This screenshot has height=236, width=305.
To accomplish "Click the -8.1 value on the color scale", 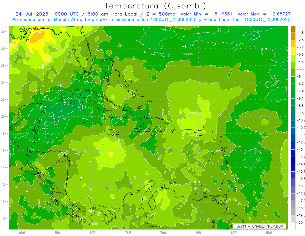I will [x=300, y=98].
